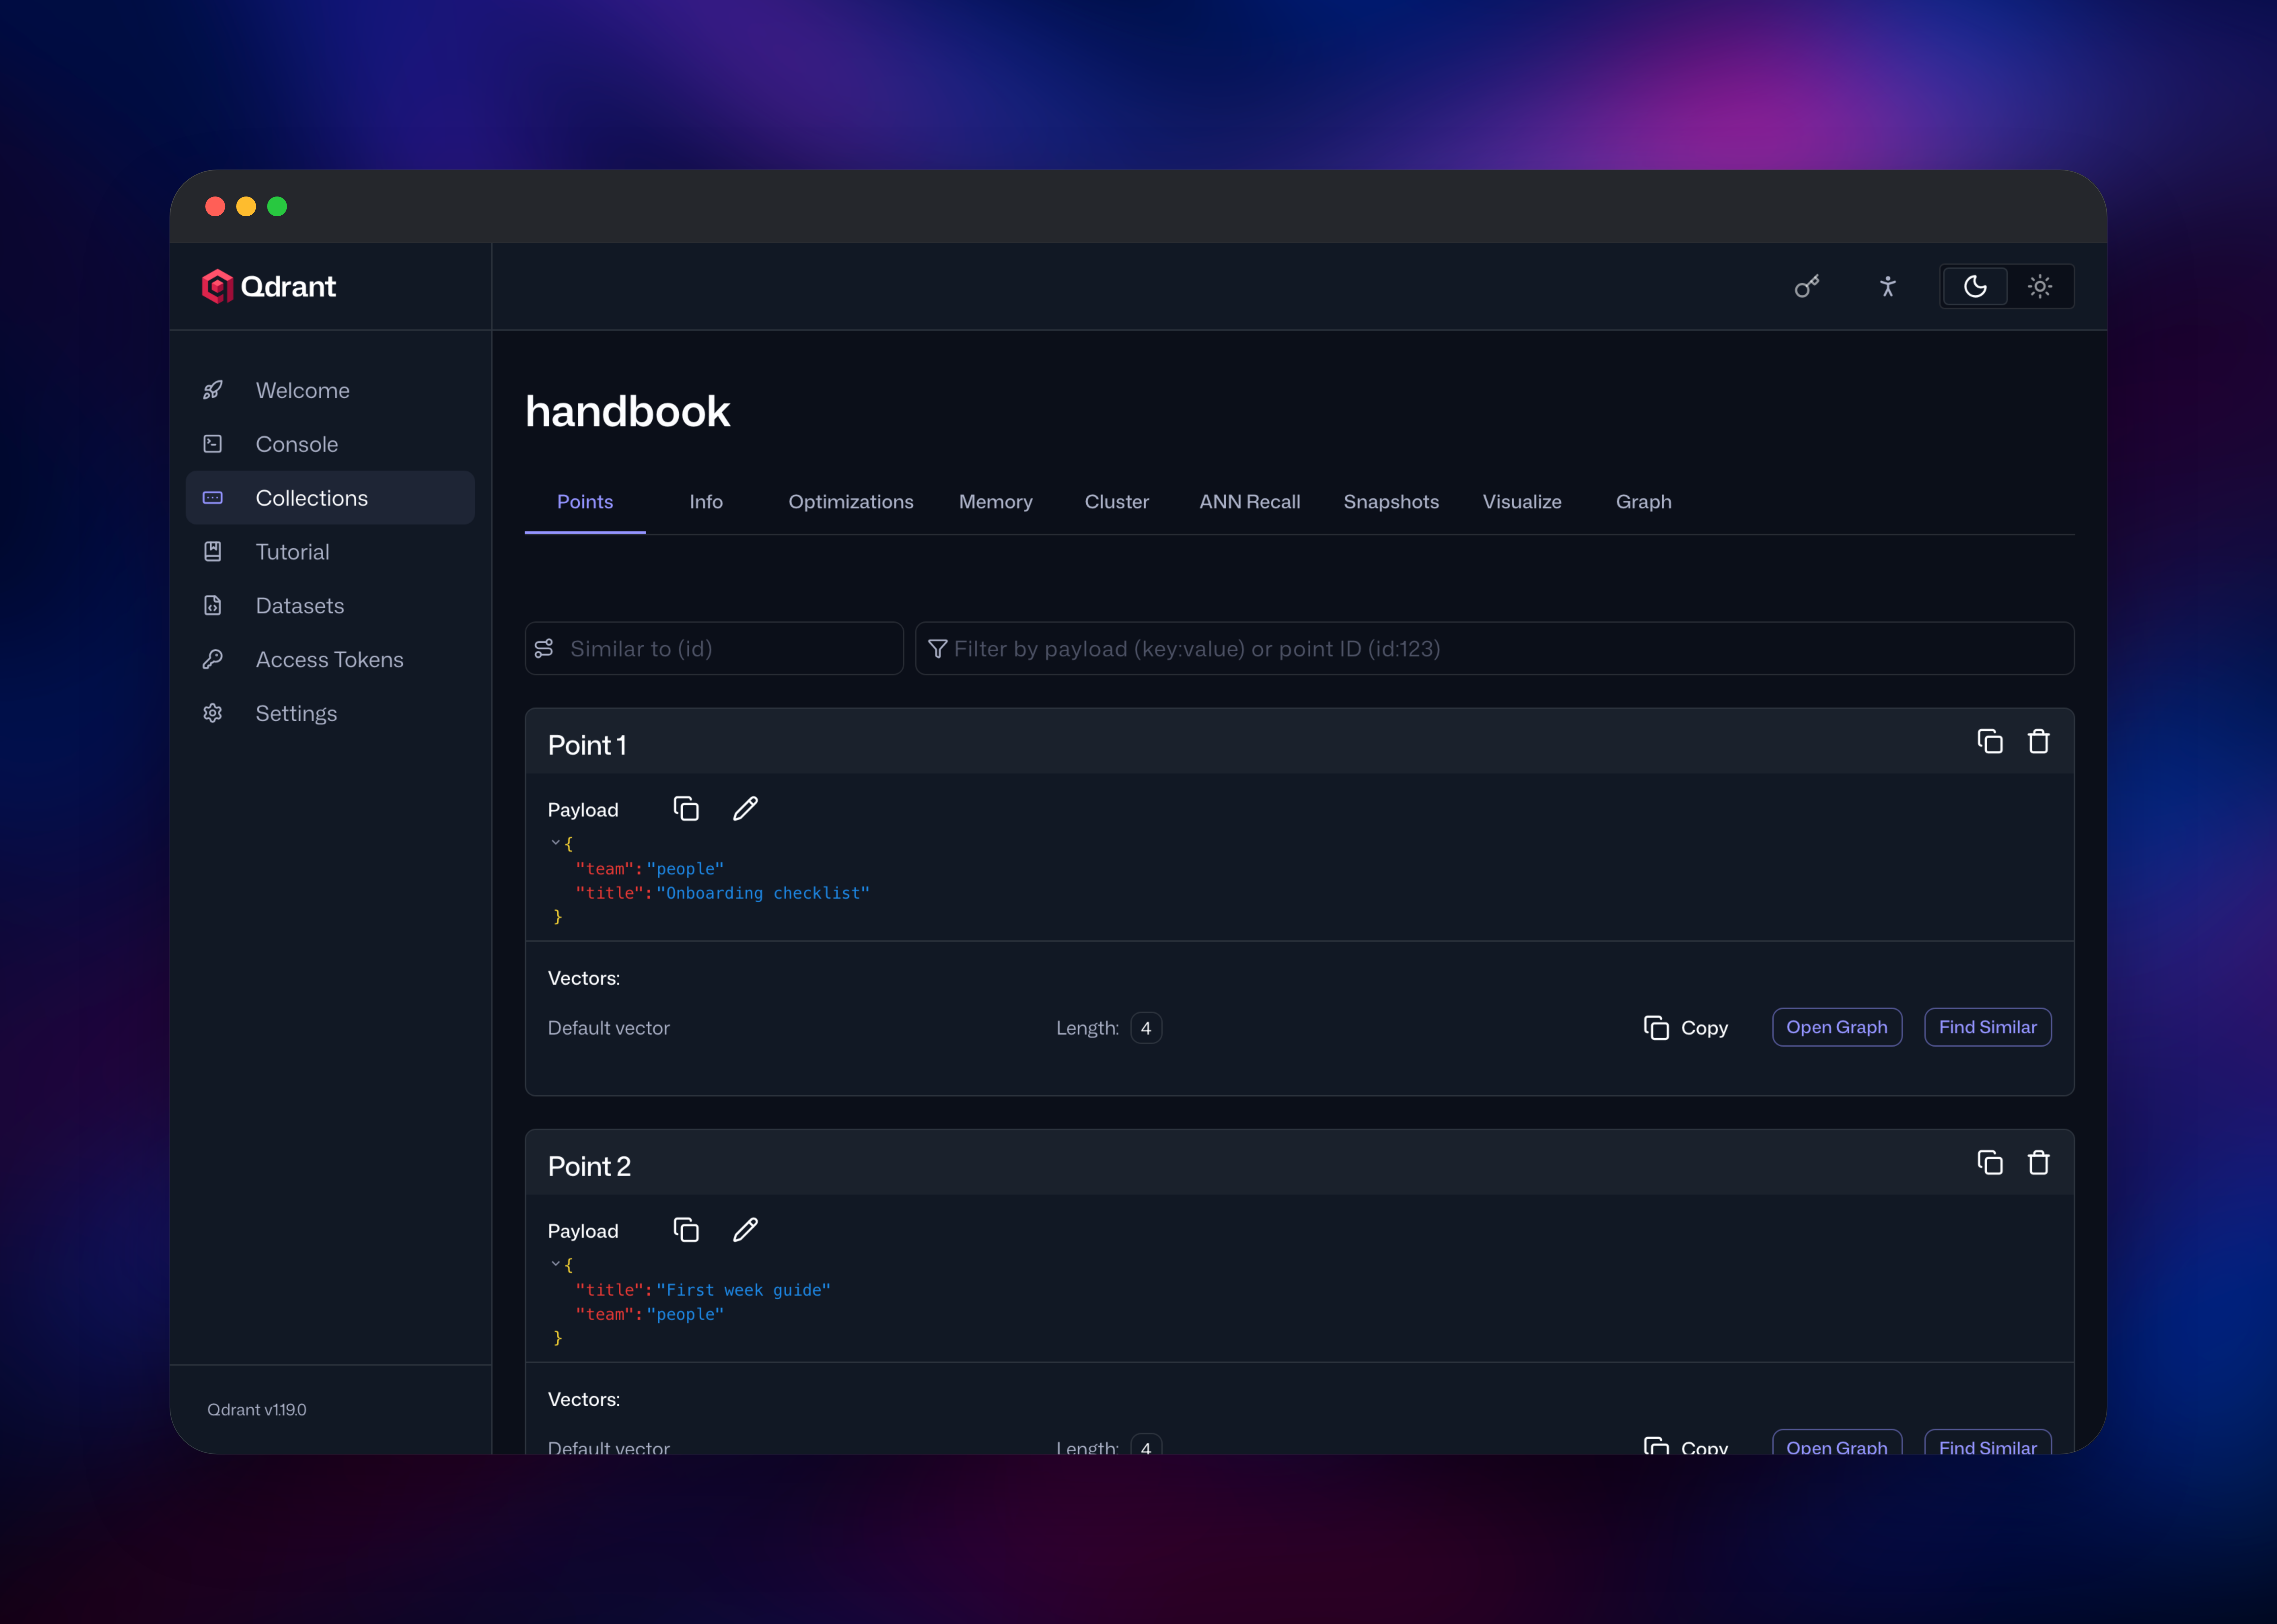This screenshot has width=2277, height=1624.
Task: Click Point 1 "team" key in payload
Action: [x=605, y=869]
